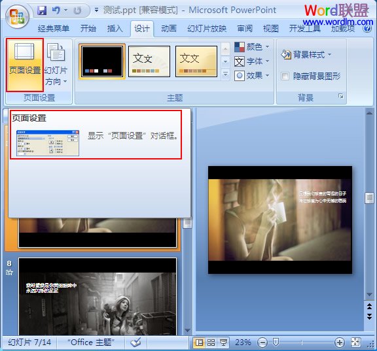Open the 经典菜单 tab
This screenshot has width=377, height=351.
[x=54, y=29]
